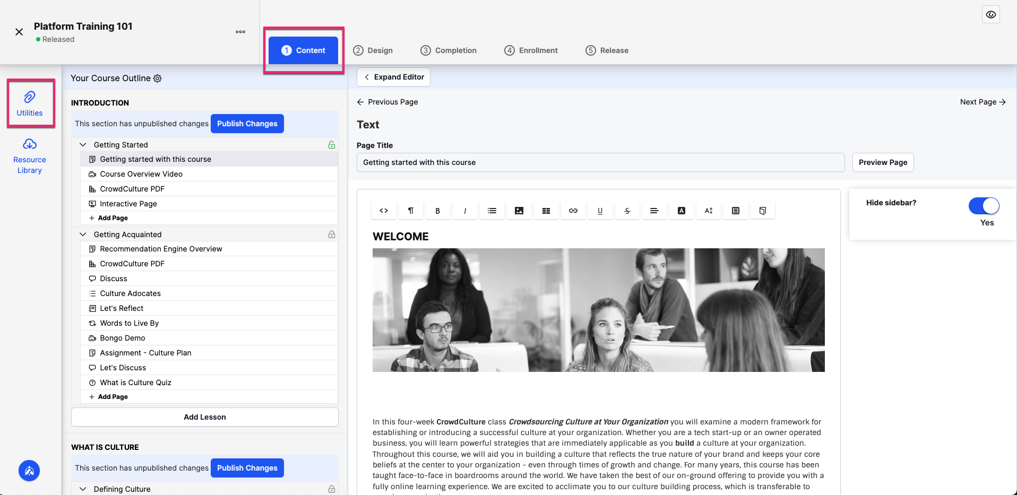Viewport: 1017px width, 495px height.
Task: Click Expand Editor
Action: point(393,77)
